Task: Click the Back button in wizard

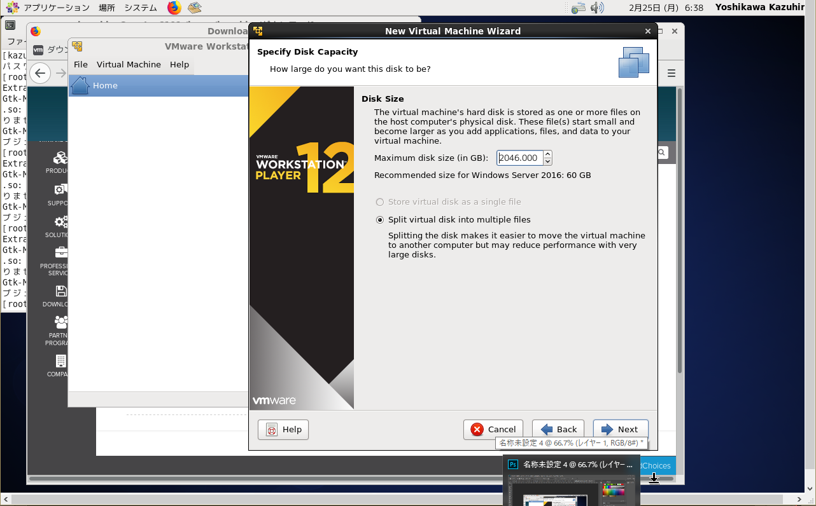Action: pos(559,429)
